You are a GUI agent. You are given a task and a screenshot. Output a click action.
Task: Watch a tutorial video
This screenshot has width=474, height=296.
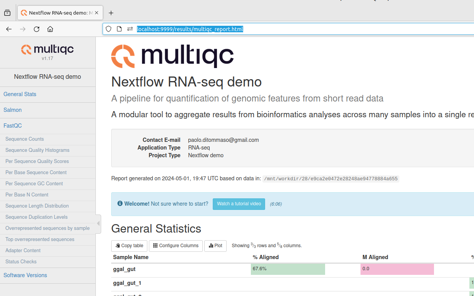(x=239, y=204)
